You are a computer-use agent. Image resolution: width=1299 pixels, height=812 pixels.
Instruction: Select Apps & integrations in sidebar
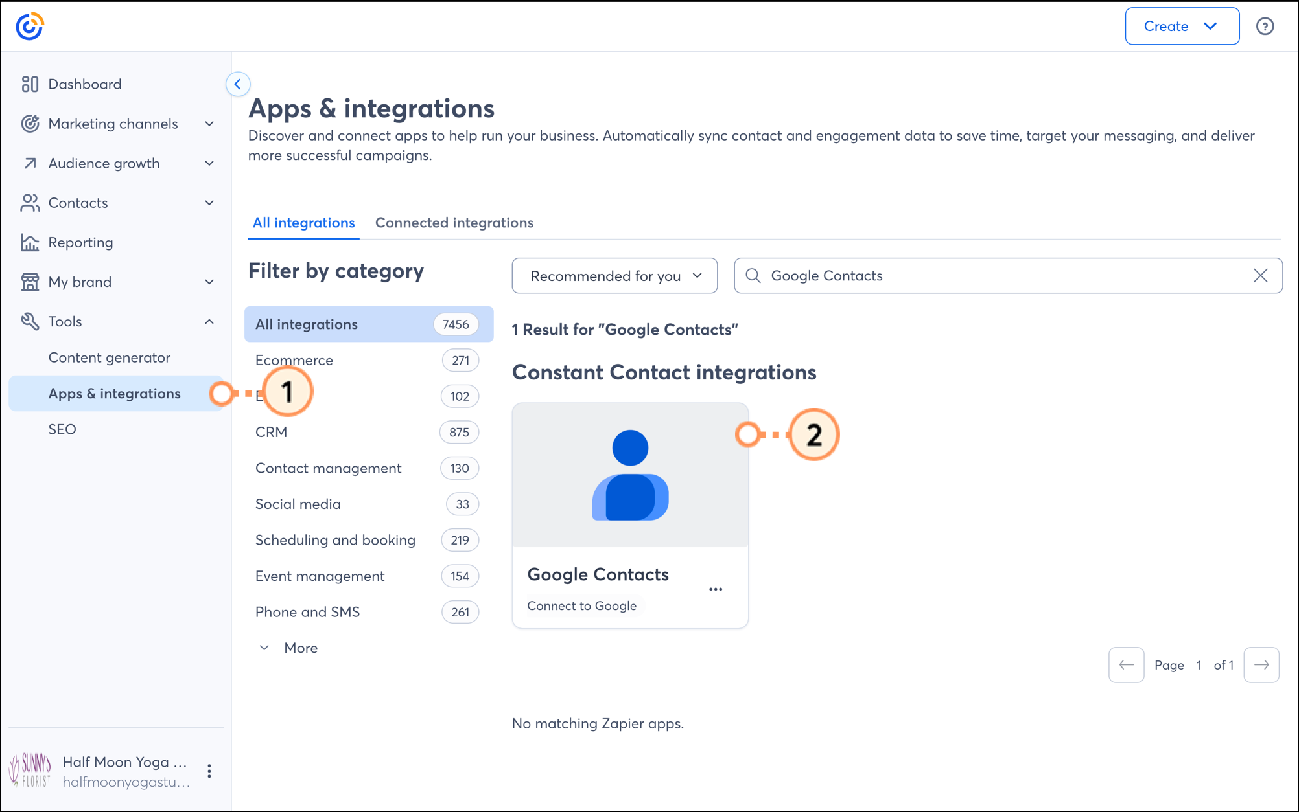pos(117,394)
